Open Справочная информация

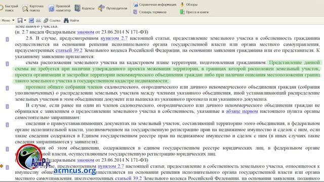click(155, 5)
